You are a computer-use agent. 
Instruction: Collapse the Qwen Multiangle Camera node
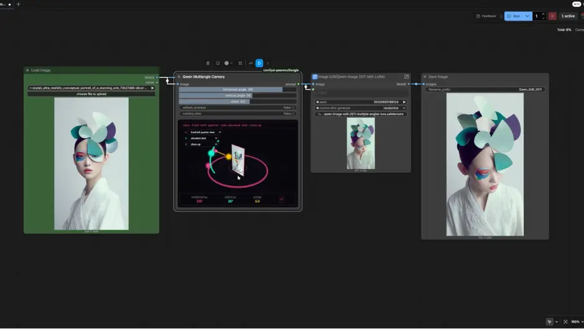pyautogui.click(x=178, y=76)
